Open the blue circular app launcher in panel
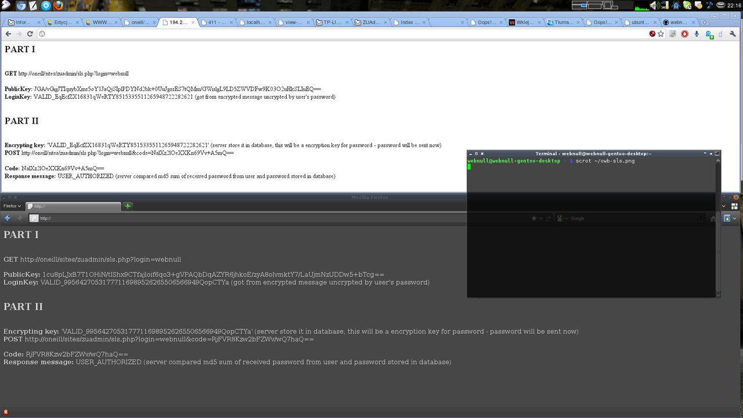This screenshot has width=743, height=418. [x=45, y=6]
